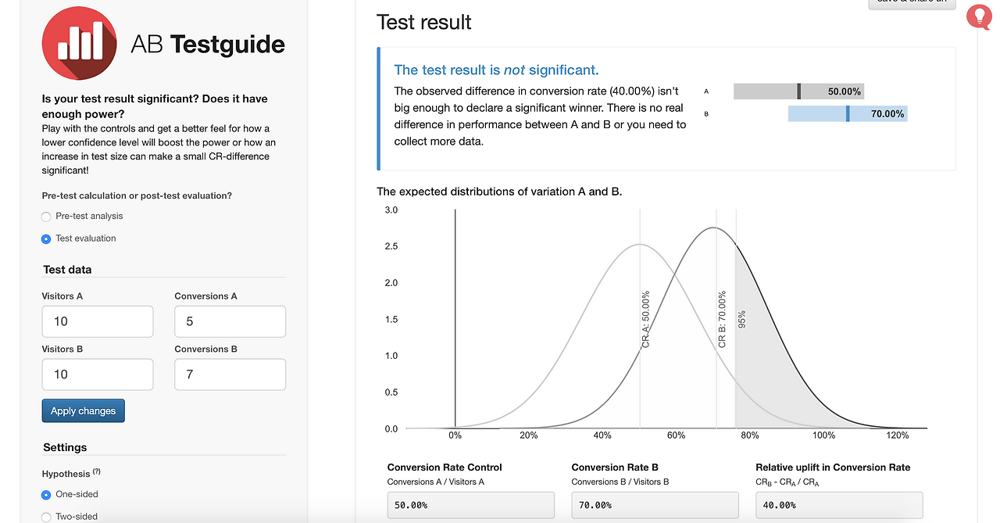Choose the One-sided hypothesis option
This screenshot has height=523, width=1000.
coord(46,495)
